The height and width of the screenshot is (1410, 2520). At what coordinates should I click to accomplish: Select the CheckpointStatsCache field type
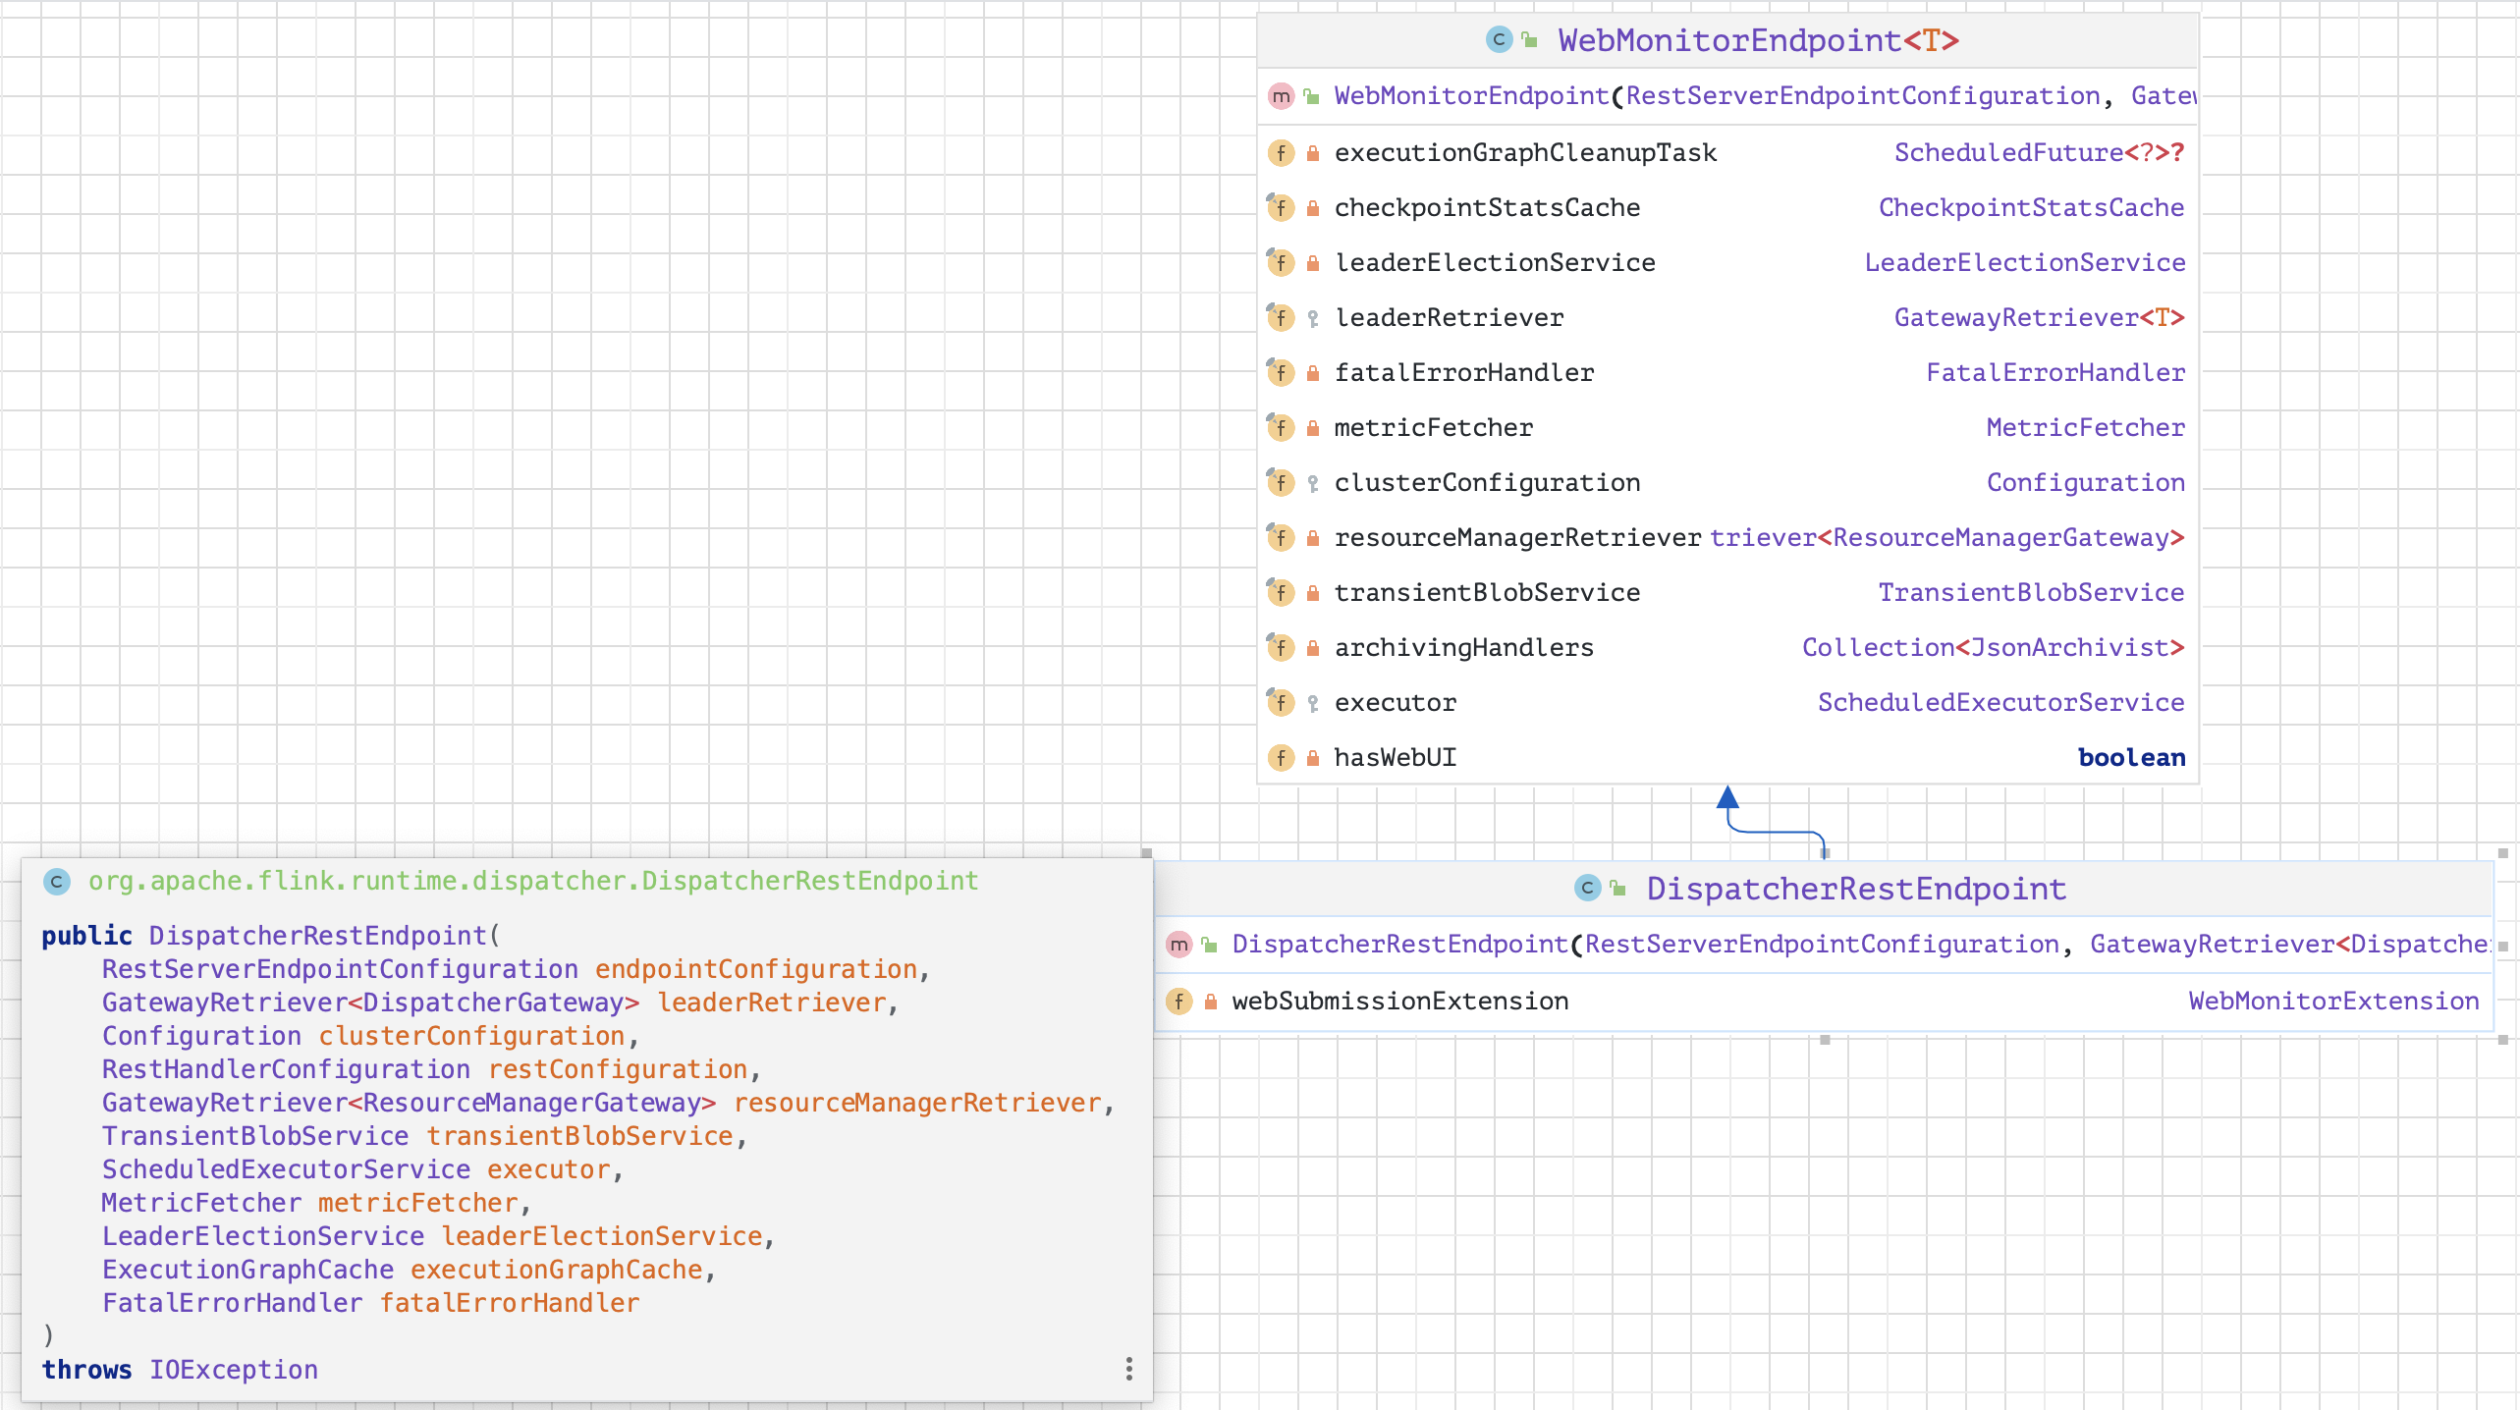(2031, 207)
